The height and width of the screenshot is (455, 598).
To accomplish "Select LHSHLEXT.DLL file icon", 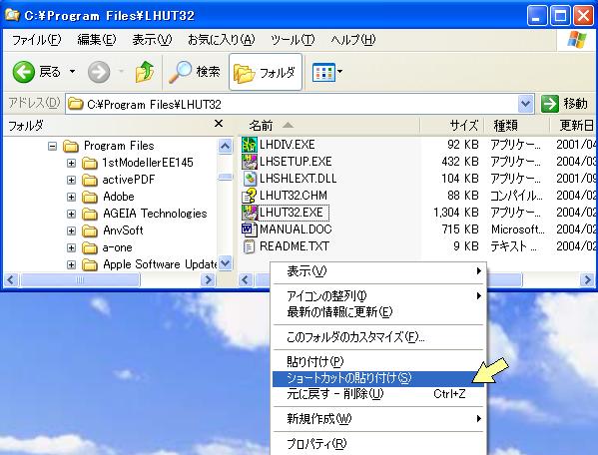I will 250,179.
